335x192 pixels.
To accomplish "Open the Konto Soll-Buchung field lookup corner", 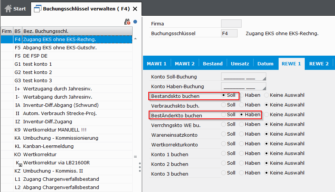I will [x=264, y=79].
